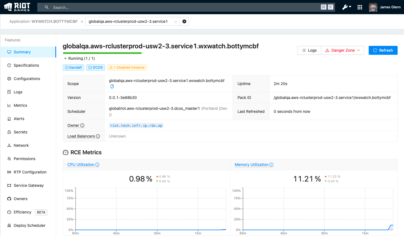Expand the Danger Zone dropdown
The image size is (404, 236).
pos(343,50)
